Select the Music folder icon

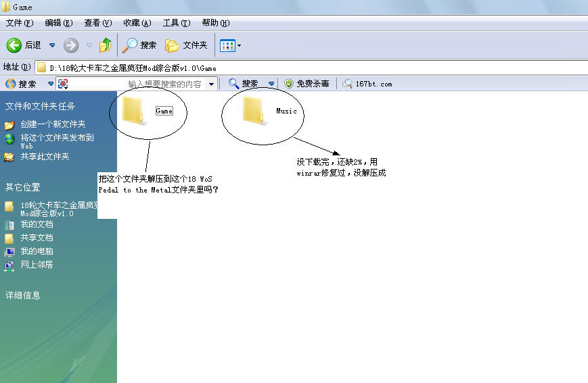pyautogui.click(x=254, y=111)
